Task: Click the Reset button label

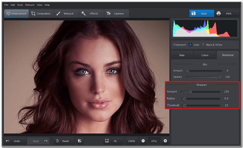Action: (x=66, y=141)
